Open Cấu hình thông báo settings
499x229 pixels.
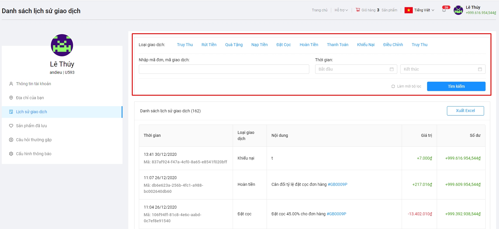click(34, 154)
